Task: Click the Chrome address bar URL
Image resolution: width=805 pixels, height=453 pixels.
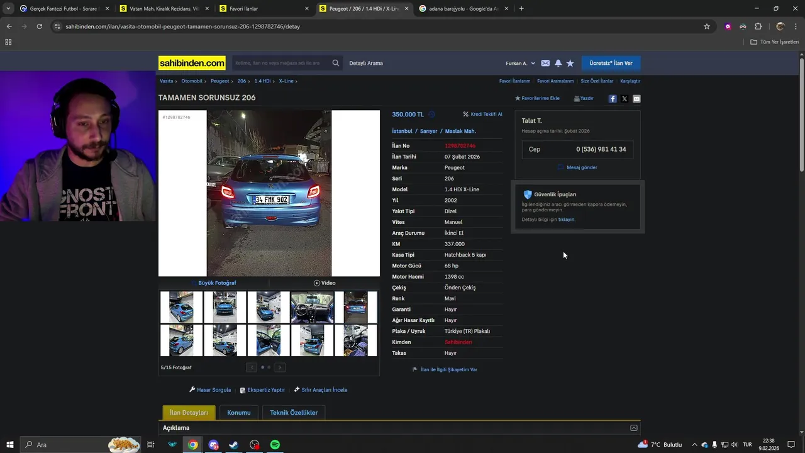Action: (182, 26)
